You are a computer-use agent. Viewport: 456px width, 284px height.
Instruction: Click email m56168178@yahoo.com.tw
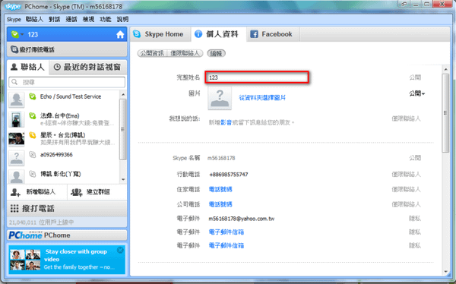click(x=242, y=219)
